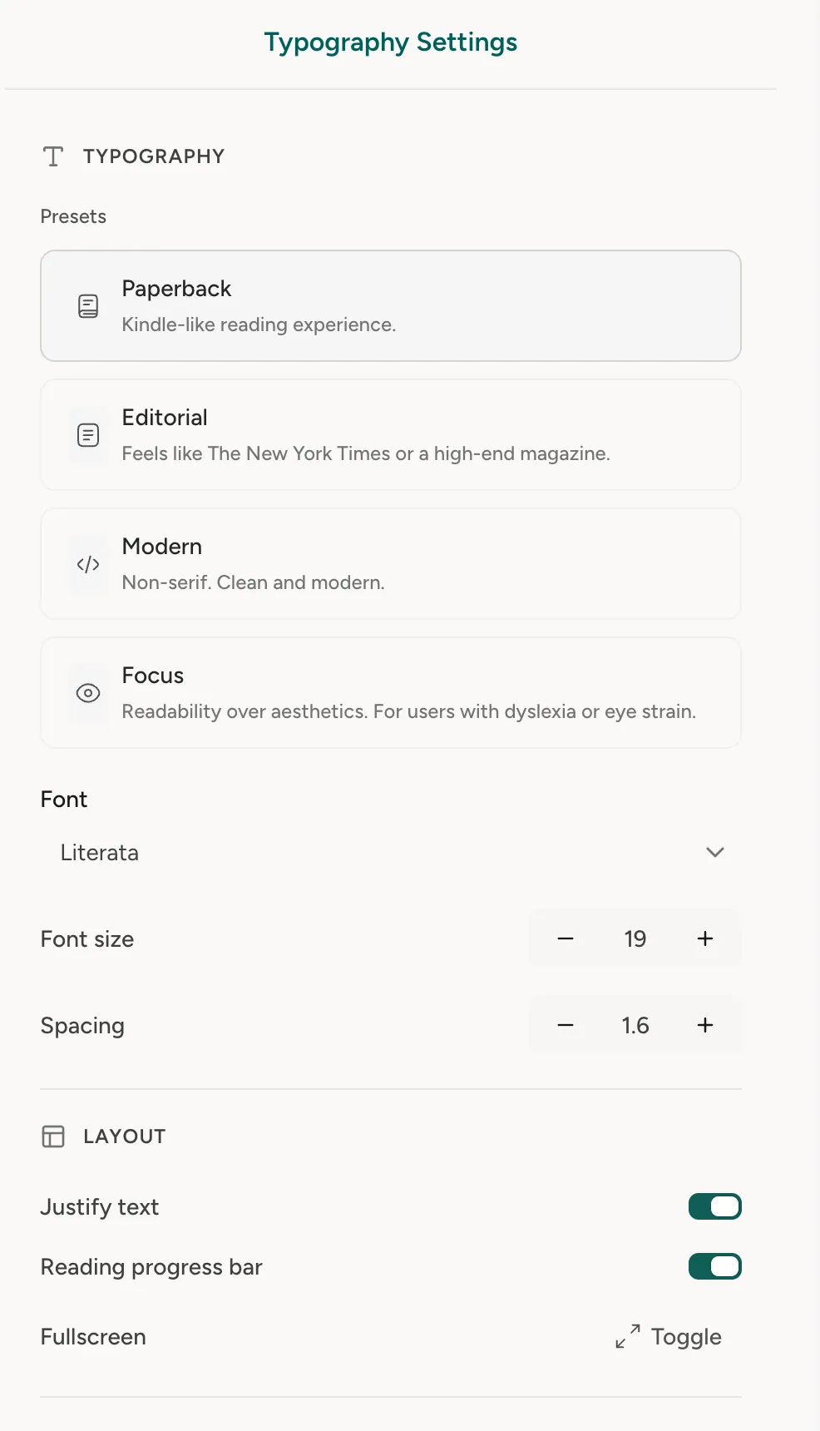Turn off the Justify text switch

(715, 1206)
